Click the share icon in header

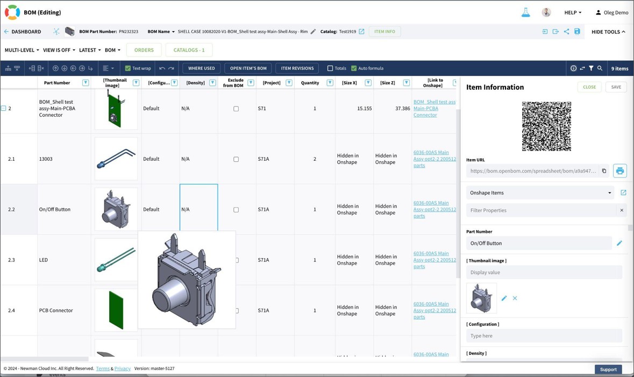566,32
